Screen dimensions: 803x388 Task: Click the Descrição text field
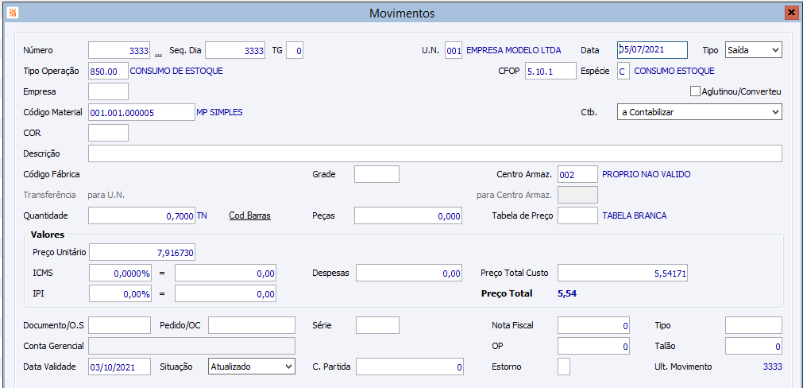point(434,153)
